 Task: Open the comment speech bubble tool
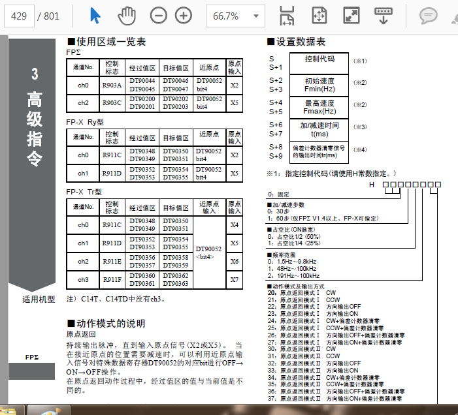pos(428,16)
